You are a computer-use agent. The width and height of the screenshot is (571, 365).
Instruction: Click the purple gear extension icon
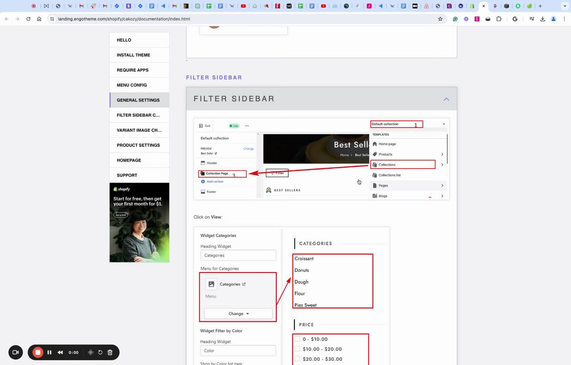466,19
